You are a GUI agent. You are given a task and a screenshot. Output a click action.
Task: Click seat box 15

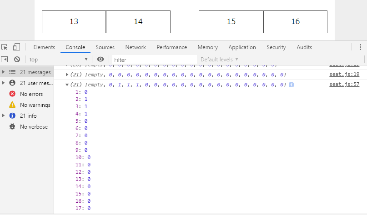[x=231, y=22]
